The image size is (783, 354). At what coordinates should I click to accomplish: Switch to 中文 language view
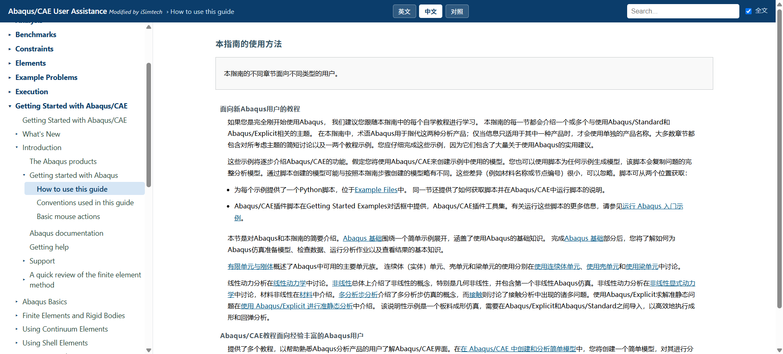(x=430, y=11)
